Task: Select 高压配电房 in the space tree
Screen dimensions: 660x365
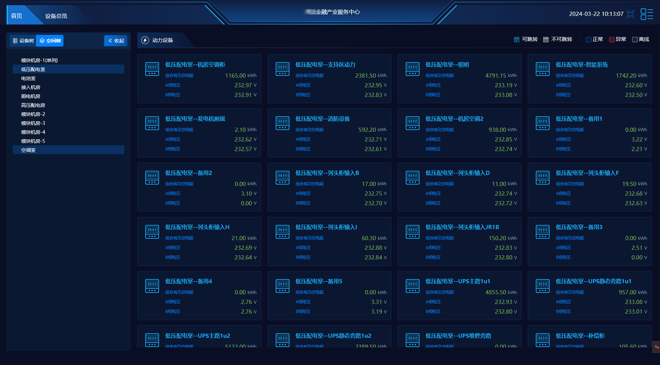Action: click(33, 105)
